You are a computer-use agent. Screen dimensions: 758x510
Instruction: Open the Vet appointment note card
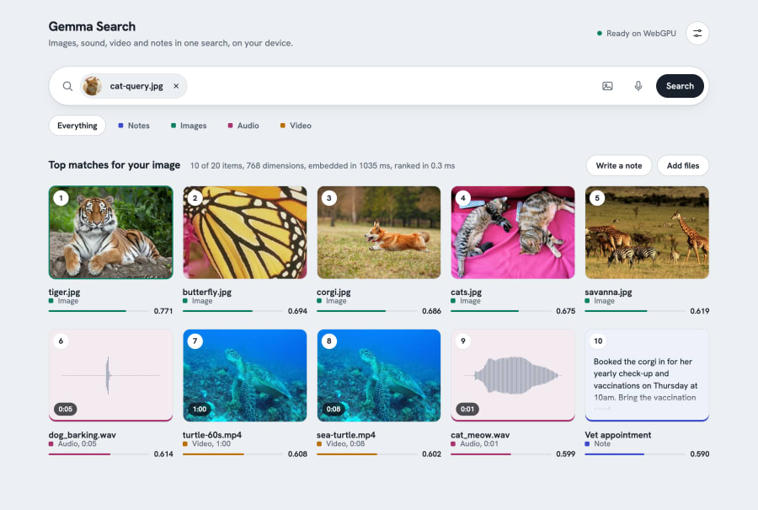pos(647,375)
